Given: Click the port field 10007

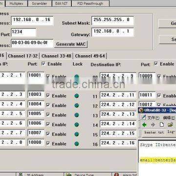Looking at the screenshot, I should (x=36, y=133).
